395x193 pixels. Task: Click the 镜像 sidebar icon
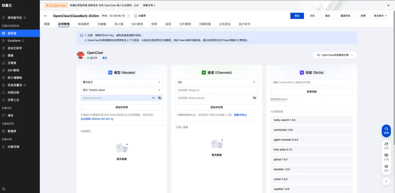(x=4, y=55)
